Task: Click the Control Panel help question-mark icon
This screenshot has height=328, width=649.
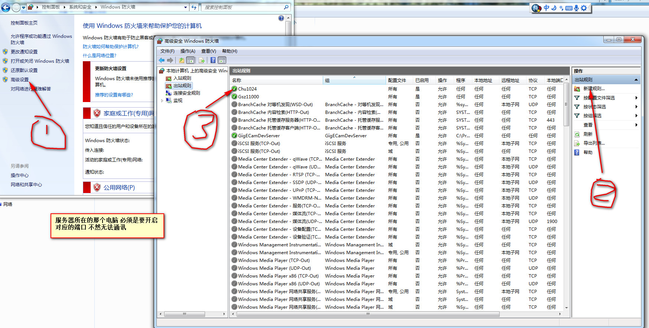Action: (281, 18)
